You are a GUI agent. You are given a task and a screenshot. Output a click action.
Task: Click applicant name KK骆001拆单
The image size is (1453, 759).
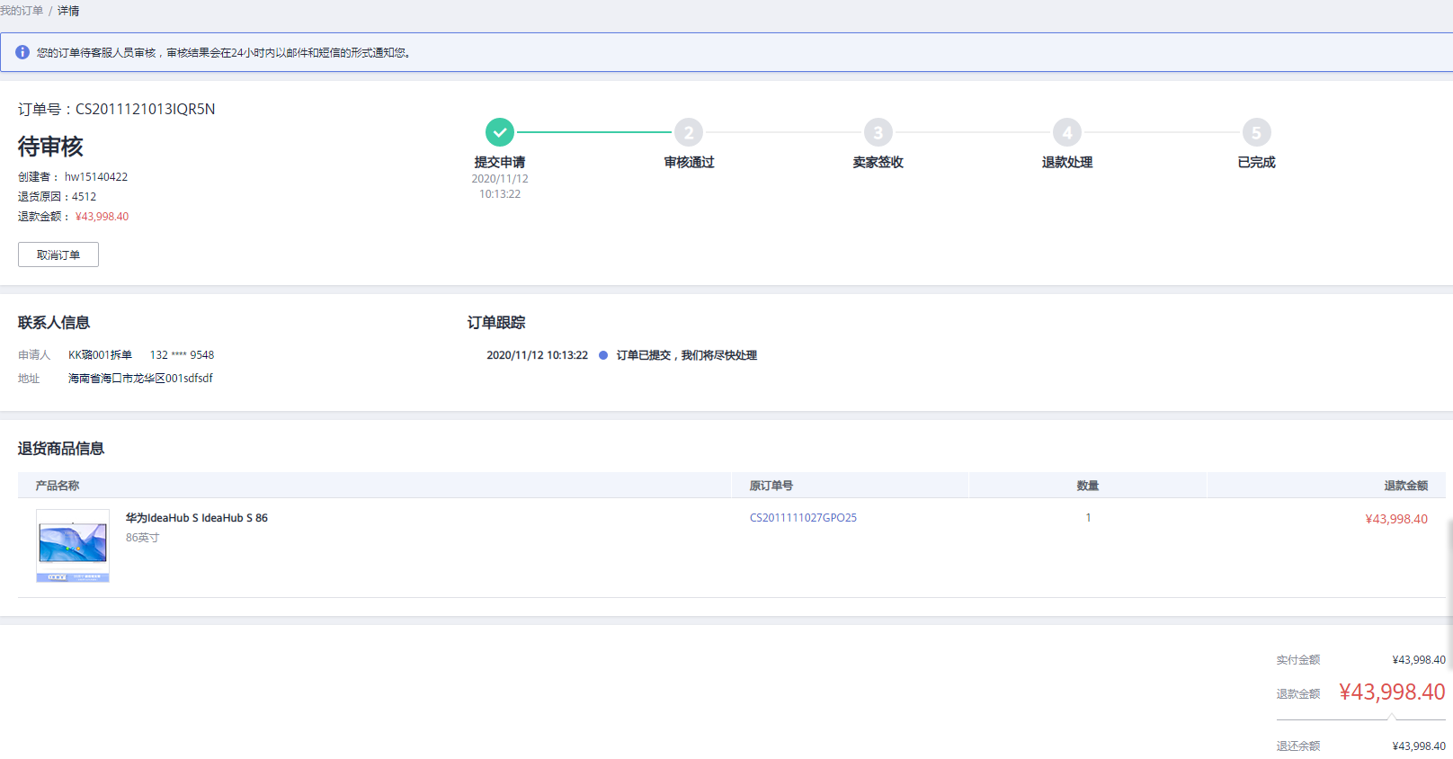coord(100,355)
